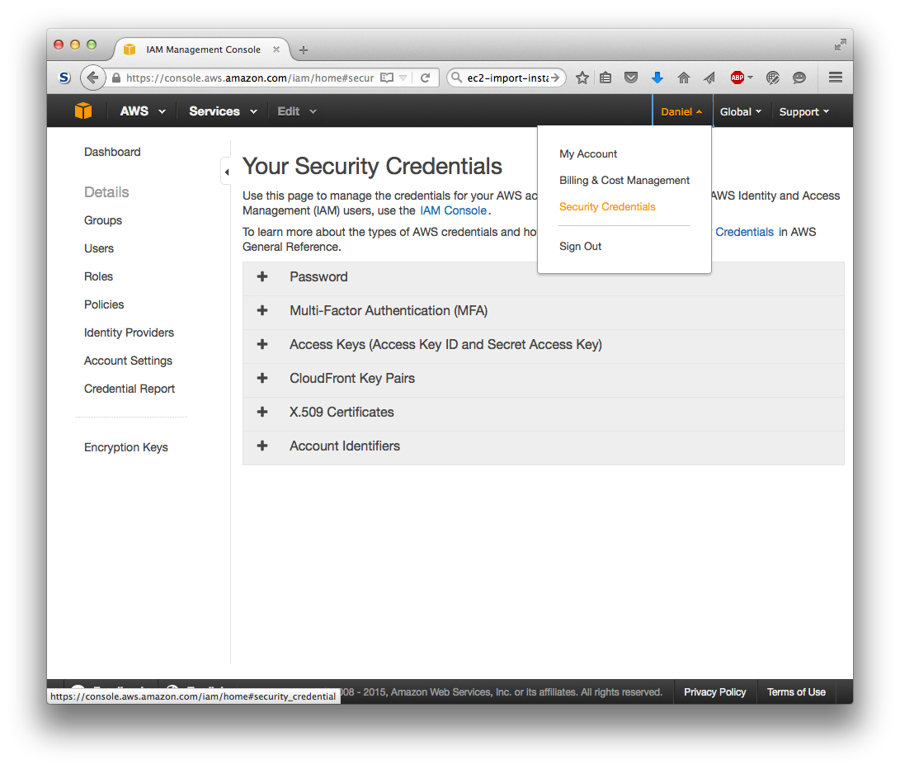
Task: Click the browser address bar URL
Action: 250,78
